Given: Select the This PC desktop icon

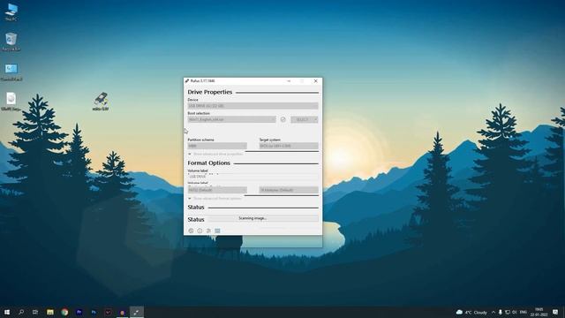Looking at the screenshot, I should [x=11, y=12].
